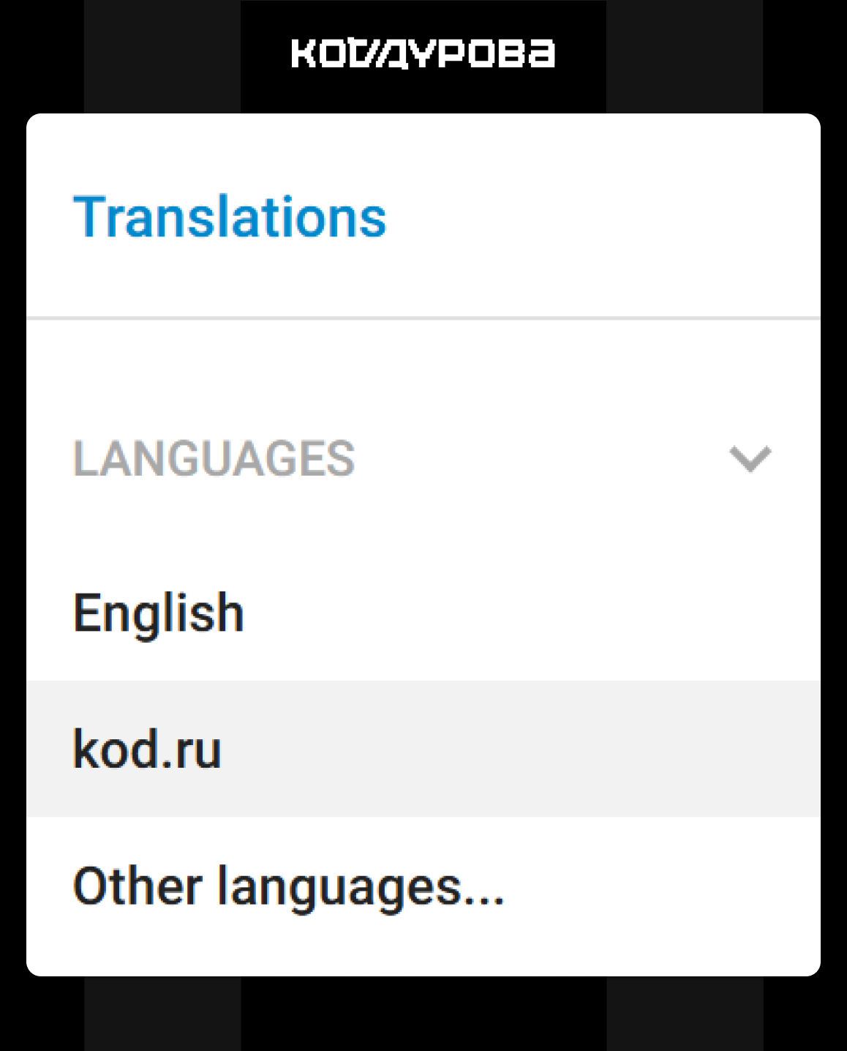The image size is (847, 1051).
Task: Collapse the Languages section chevron
Action: [x=750, y=459]
